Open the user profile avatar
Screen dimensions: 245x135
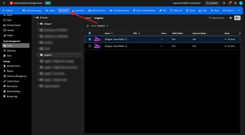(x=241, y=3)
